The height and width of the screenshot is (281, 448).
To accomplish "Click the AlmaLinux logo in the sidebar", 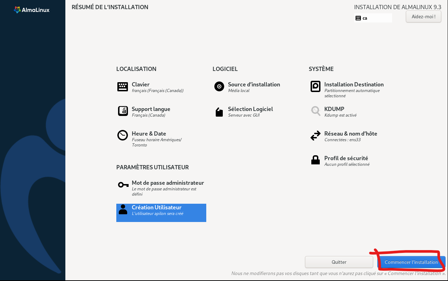I will pyautogui.click(x=32, y=10).
